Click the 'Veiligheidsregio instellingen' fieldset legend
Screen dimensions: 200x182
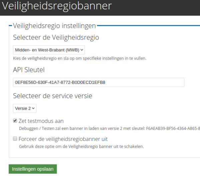(54, 26)
